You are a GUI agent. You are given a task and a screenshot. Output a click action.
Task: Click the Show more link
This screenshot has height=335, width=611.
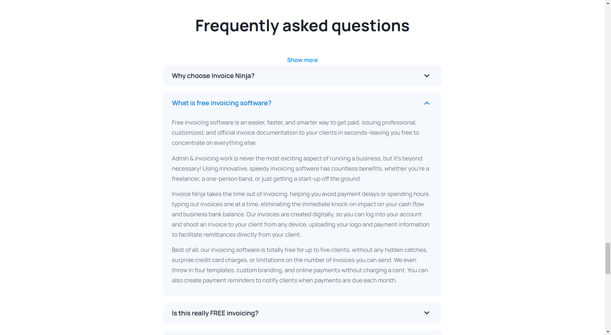pyautogui.click(x=302, y=60)
